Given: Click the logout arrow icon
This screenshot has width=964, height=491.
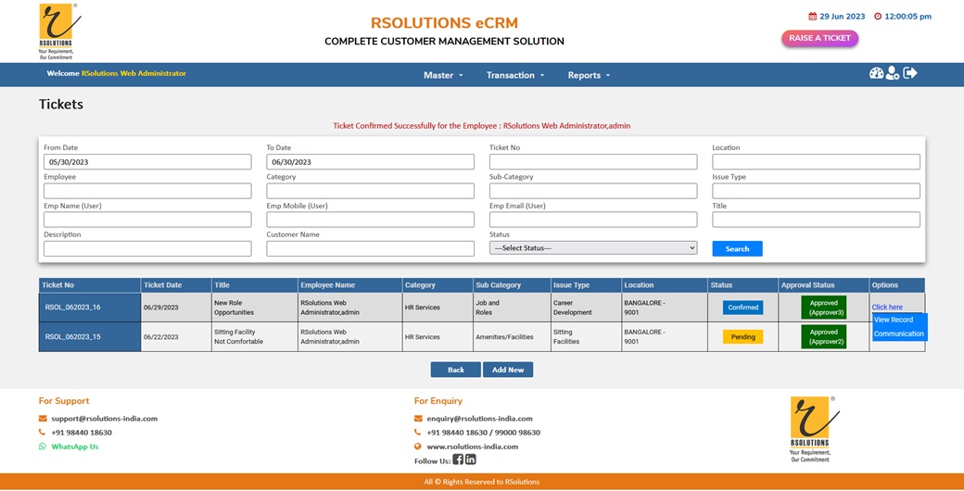Looking at the screenshot, I should (x=910, y=73).
